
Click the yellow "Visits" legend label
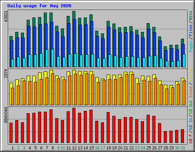point(191,75)
